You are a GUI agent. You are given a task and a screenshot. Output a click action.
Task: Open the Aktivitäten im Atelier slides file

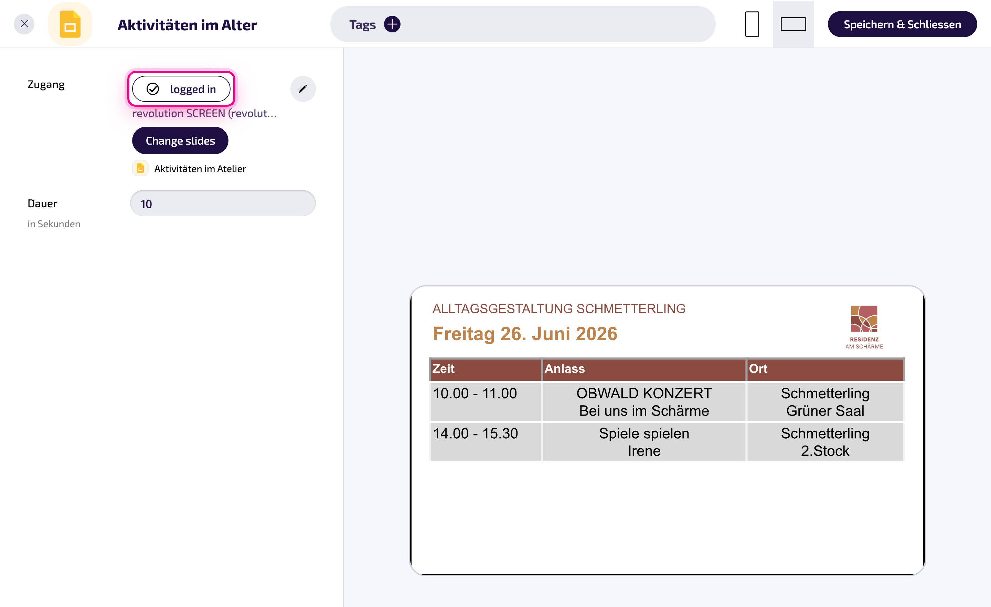click(200, 169)
